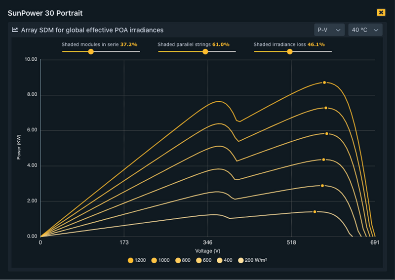Screen dimensions: 395x280
Task: Close the SunPower 30 Portrait dialog
Action: click(x=381, y=12)
